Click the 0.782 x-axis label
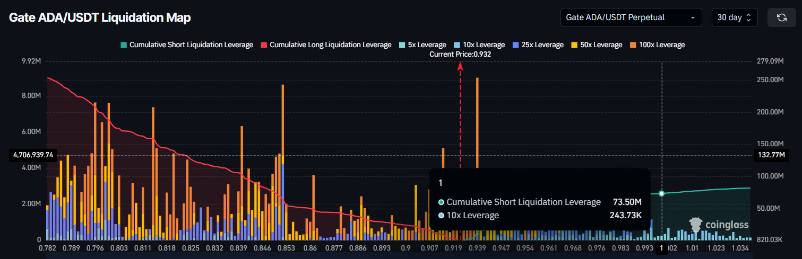The image size is (802, 259). [x=49, y=247]
